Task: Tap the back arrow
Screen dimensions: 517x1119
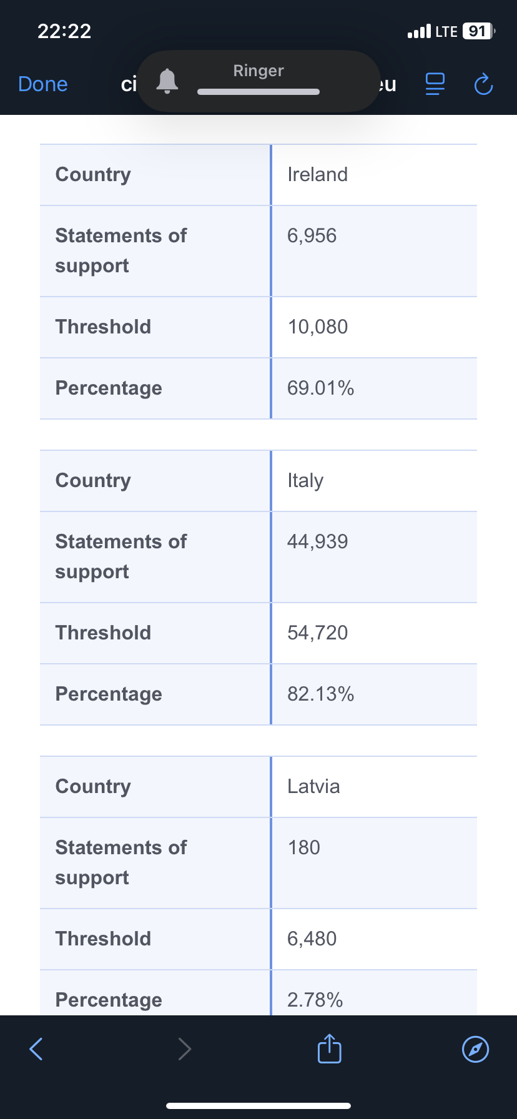Action: [x=36, y=1048]
